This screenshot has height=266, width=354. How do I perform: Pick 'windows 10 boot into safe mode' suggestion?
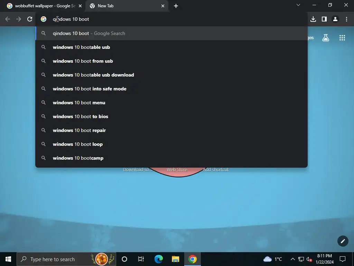[x=171, y=89]
